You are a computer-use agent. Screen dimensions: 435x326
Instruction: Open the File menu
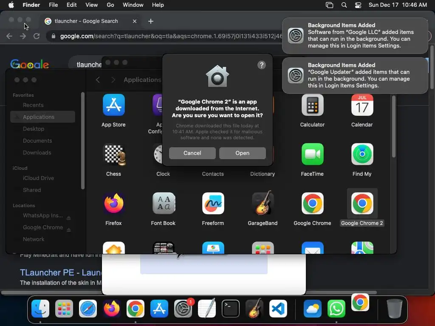point(53,5)
